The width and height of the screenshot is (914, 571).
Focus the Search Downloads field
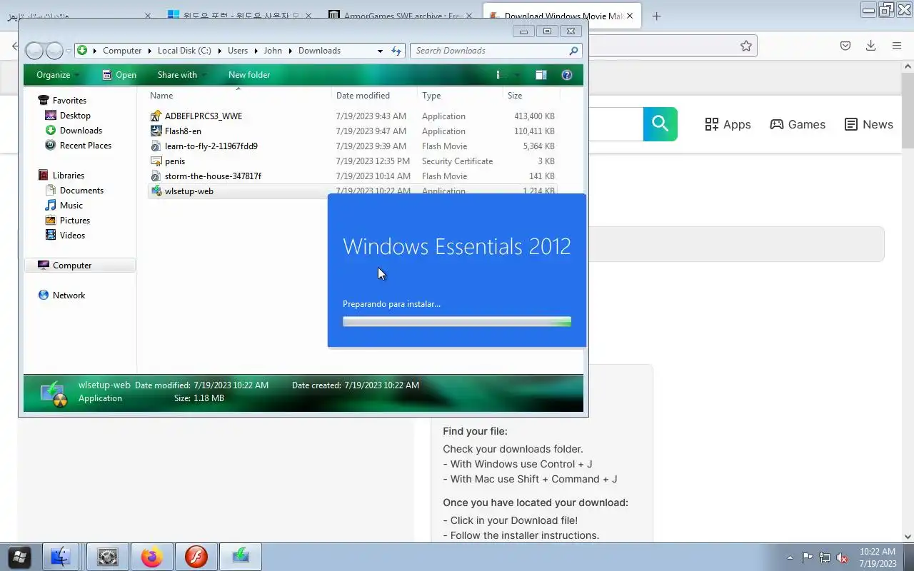(x=489, y=51)
